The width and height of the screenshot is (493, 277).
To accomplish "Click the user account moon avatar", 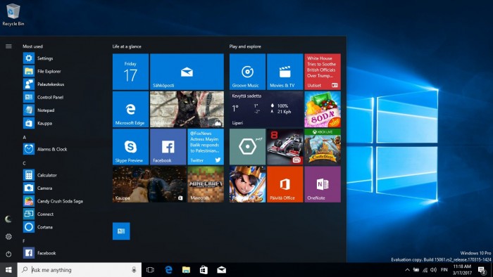I will [8, 219].
